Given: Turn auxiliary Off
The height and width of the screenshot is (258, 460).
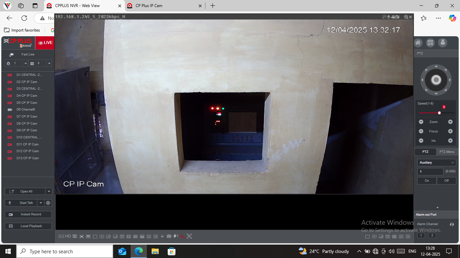Looking at the screenshot, I should tap(446, 181).
